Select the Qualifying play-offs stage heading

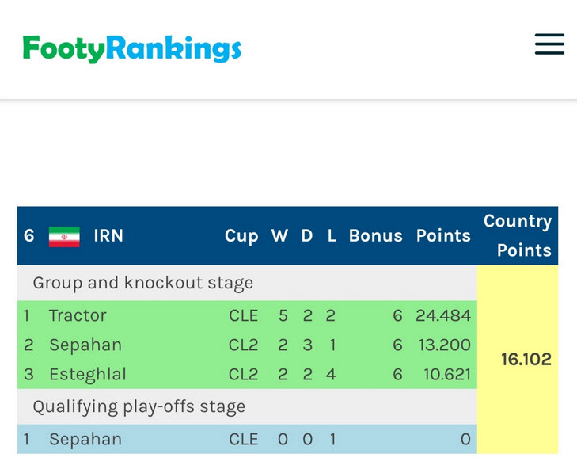pos(139,407)
